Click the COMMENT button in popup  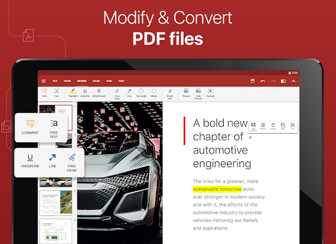pos(30,127)
